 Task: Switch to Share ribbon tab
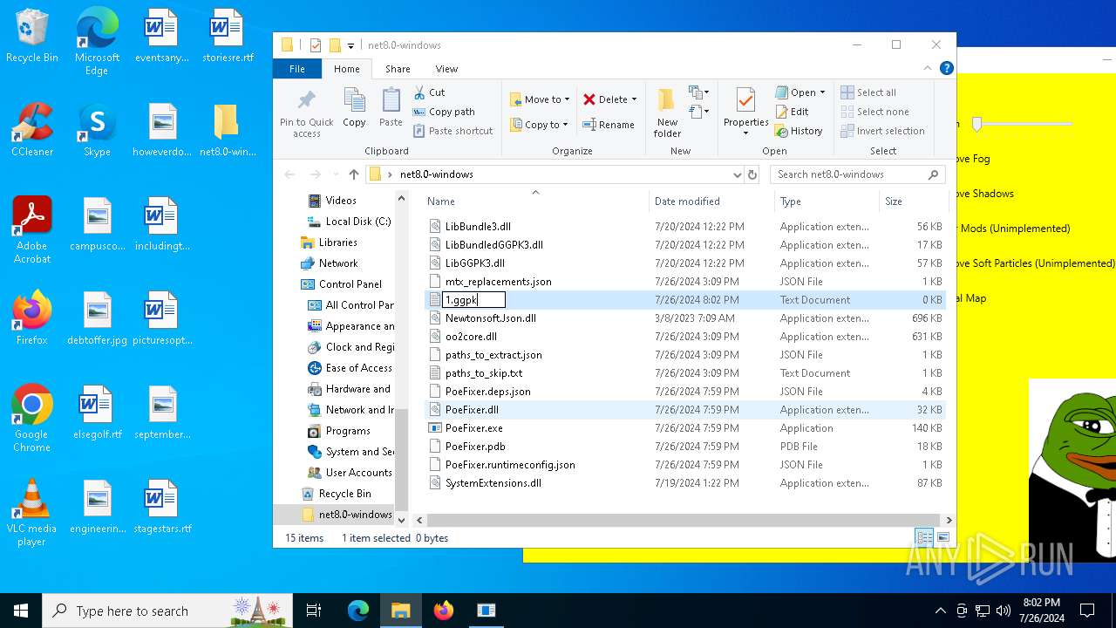tap(398, 69)
